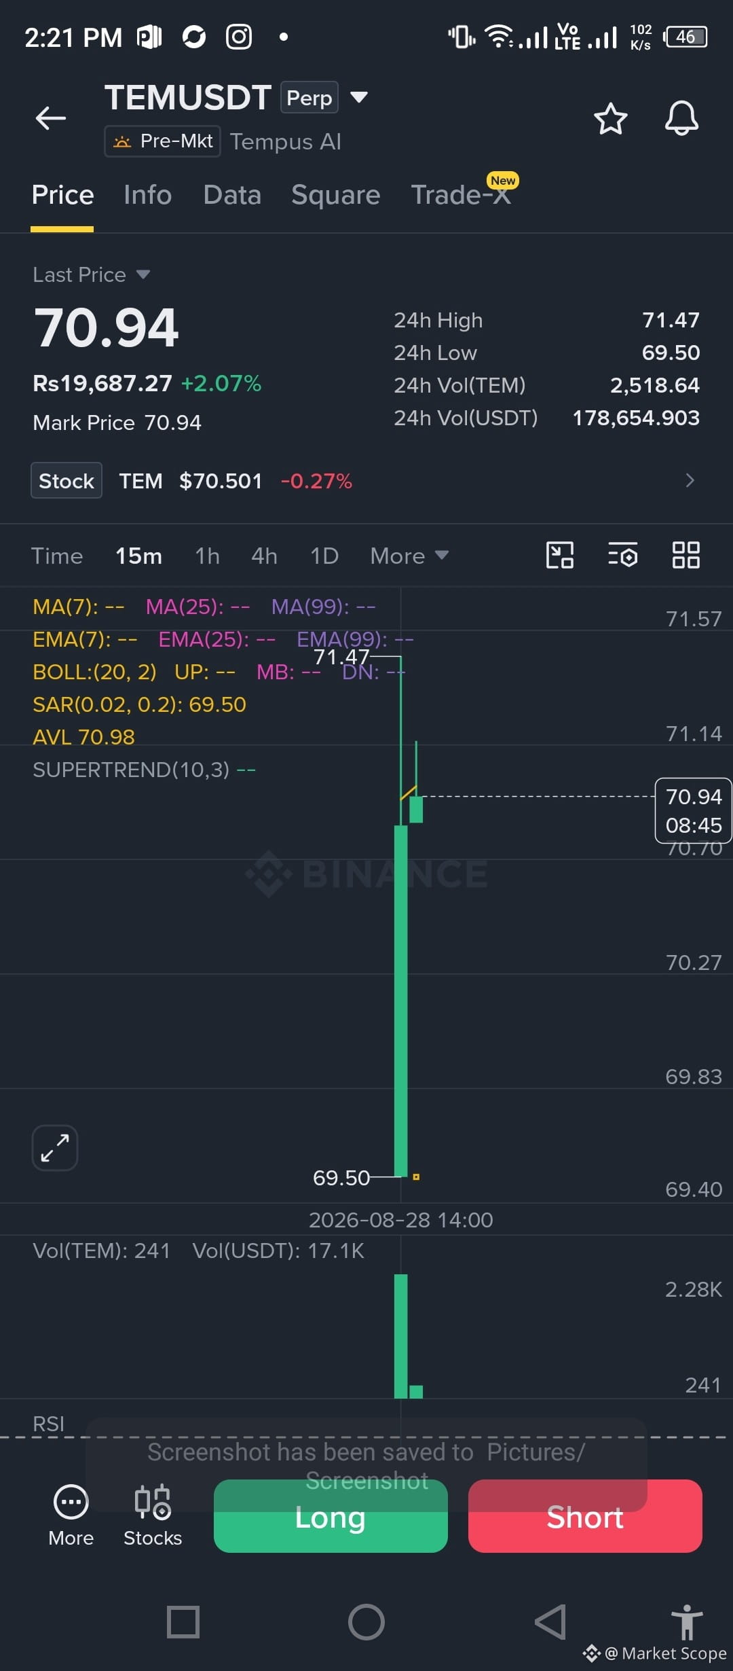Viewport: 733px width, 1671px height.
Task: Select the Time chart interval
Action: coord(57,556)
